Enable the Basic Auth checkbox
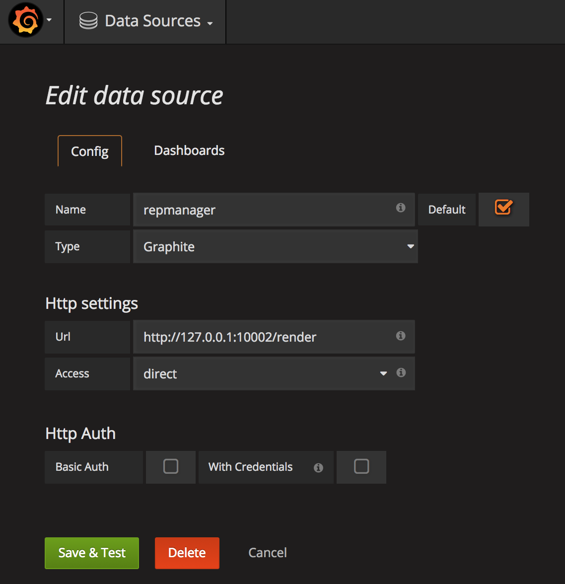Viewport: 565px width, 584px height. tap(171, 466)
